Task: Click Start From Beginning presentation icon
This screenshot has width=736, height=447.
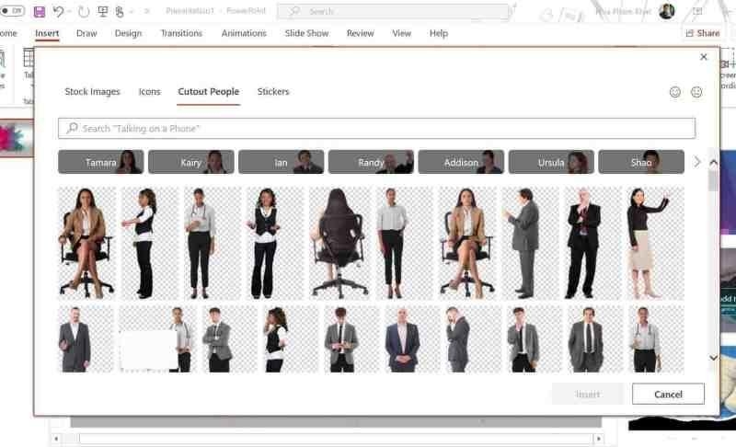Action: (102, 12)
